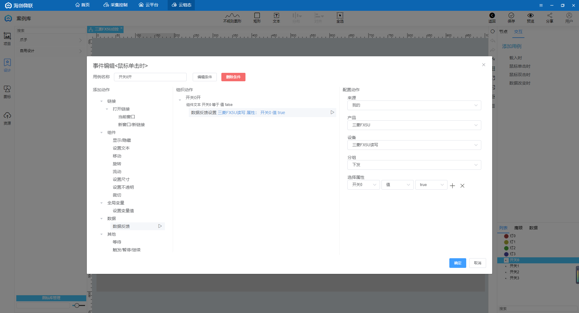579x313 pixels.
Task: Select the irregular shape tool (不规则图形)
Action: 232,18
